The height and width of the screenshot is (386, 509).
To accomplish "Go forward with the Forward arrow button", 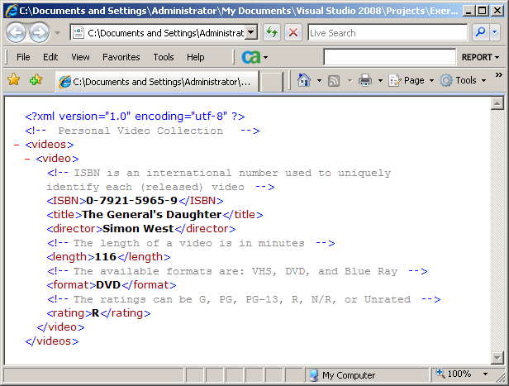I will click(40, 32).
